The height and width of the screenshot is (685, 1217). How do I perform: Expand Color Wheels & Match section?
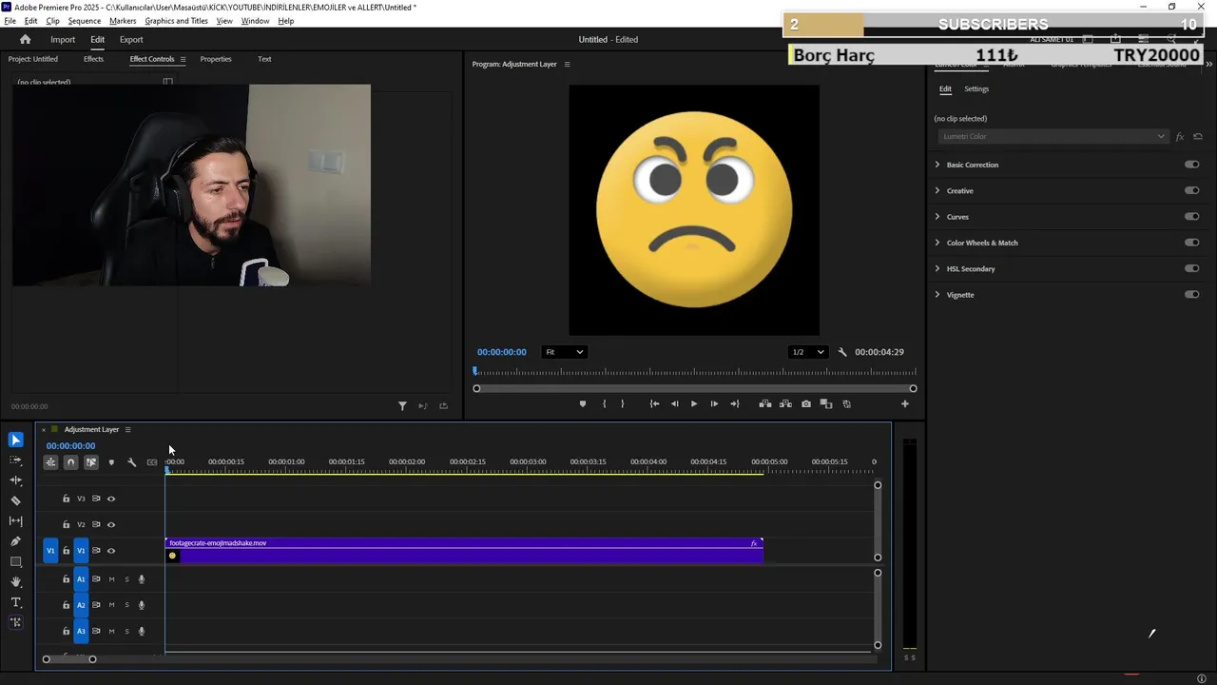(937, 243)
